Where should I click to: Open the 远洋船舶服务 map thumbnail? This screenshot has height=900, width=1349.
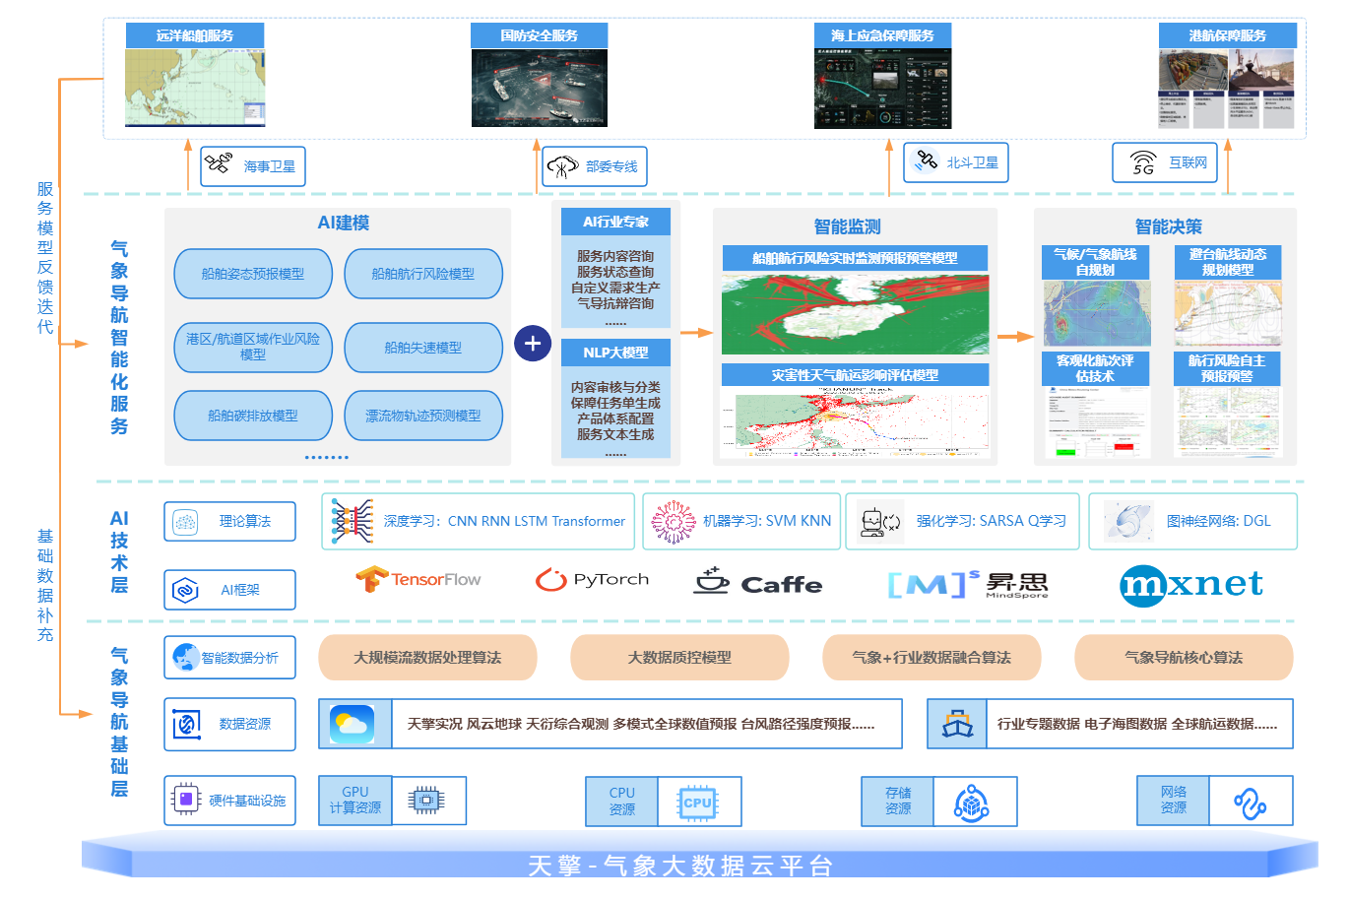tap(195, 88)
